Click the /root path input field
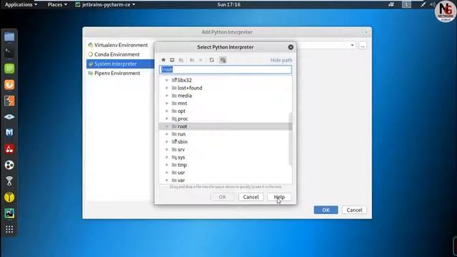 226,69
